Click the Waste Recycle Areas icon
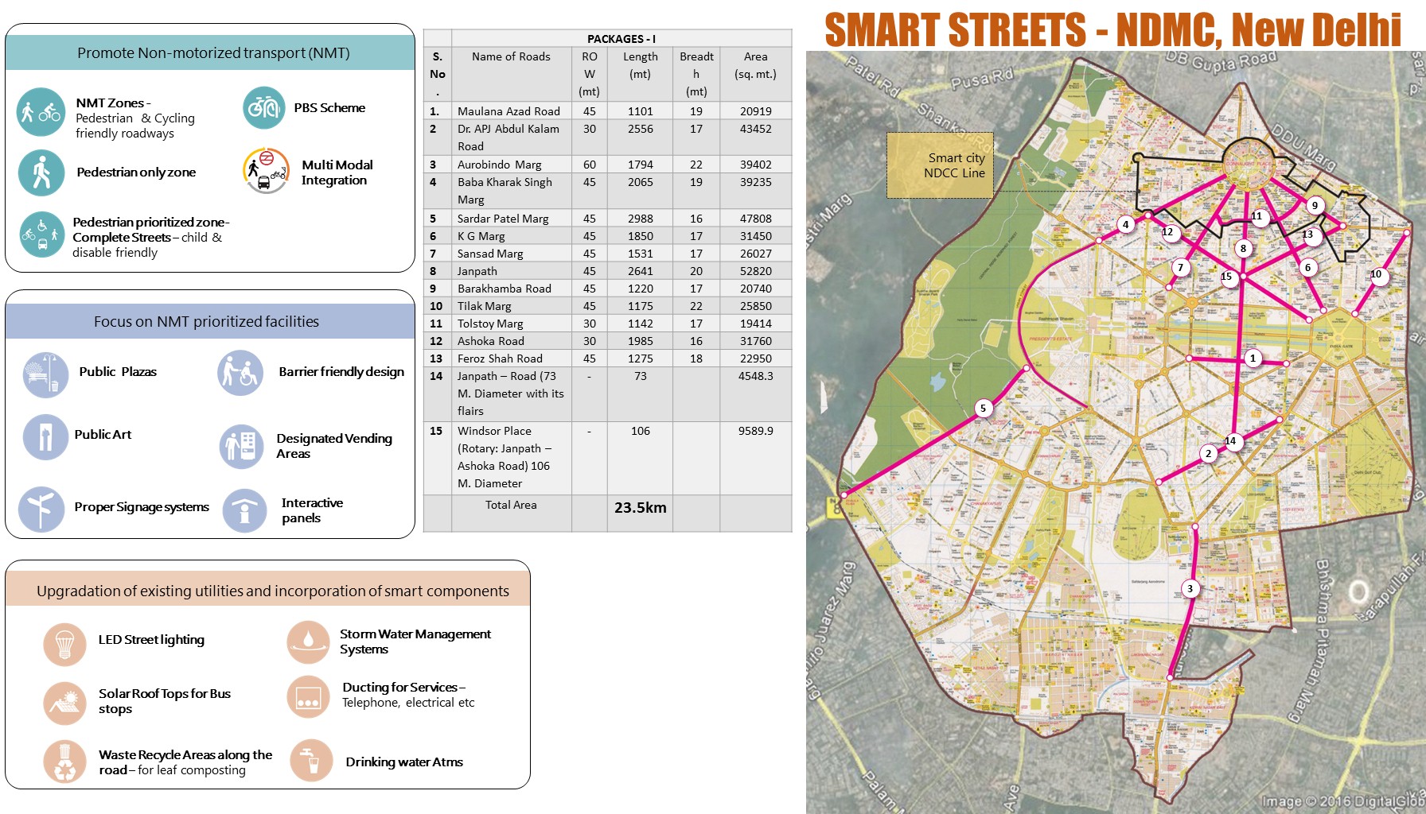Screen dimensions: 1426x814 point(64,761)
